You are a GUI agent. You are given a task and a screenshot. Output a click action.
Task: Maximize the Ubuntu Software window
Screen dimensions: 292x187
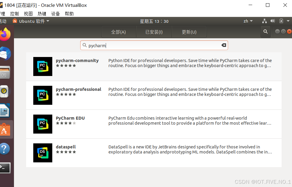283,31
